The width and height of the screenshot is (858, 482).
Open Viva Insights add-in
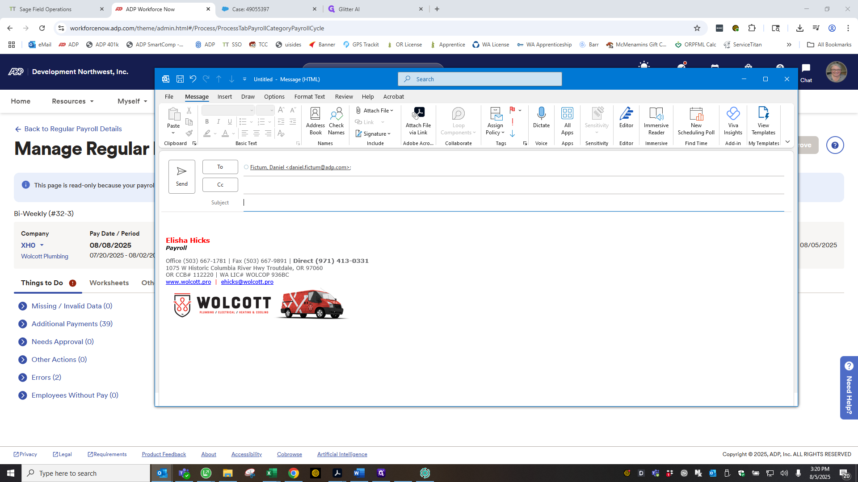[x=733, y=121]
